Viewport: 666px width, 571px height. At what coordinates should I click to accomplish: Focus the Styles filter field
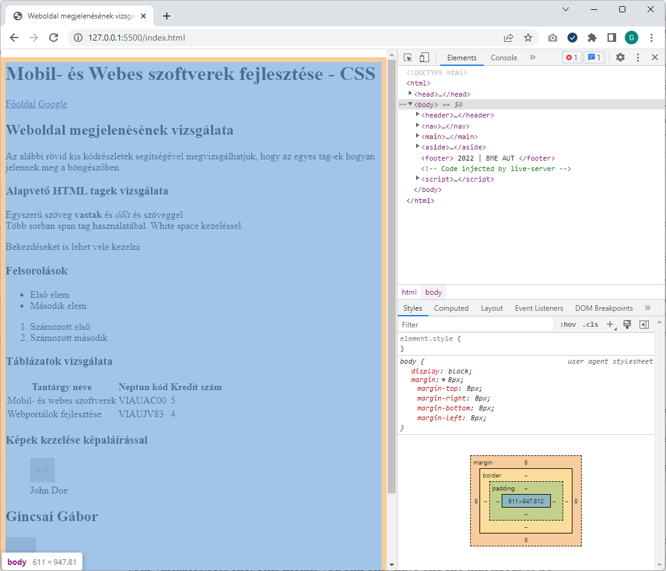[476, 325]
